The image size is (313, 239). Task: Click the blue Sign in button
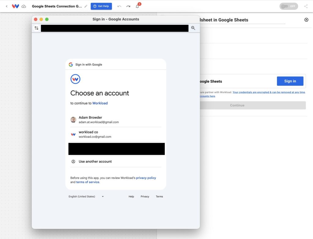pos(290,81)
